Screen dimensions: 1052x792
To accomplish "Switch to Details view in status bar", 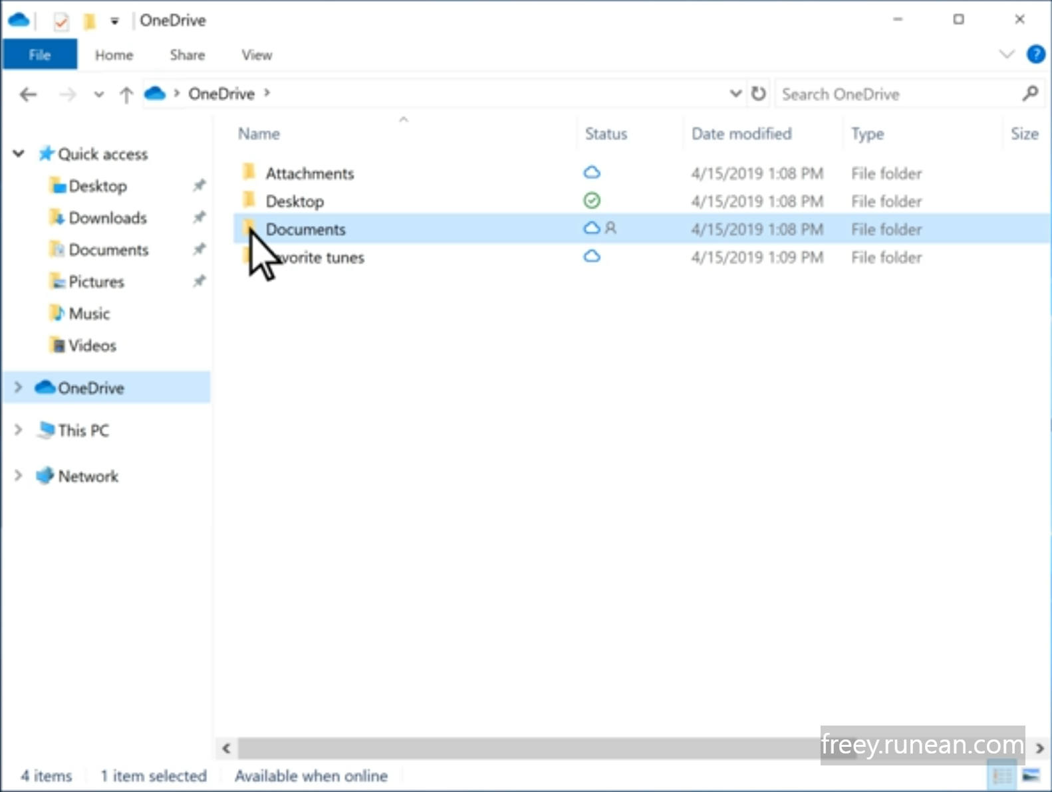I will tap(1002, 775).
